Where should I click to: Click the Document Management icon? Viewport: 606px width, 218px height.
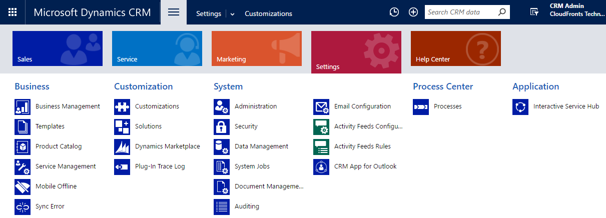[222, 187]
